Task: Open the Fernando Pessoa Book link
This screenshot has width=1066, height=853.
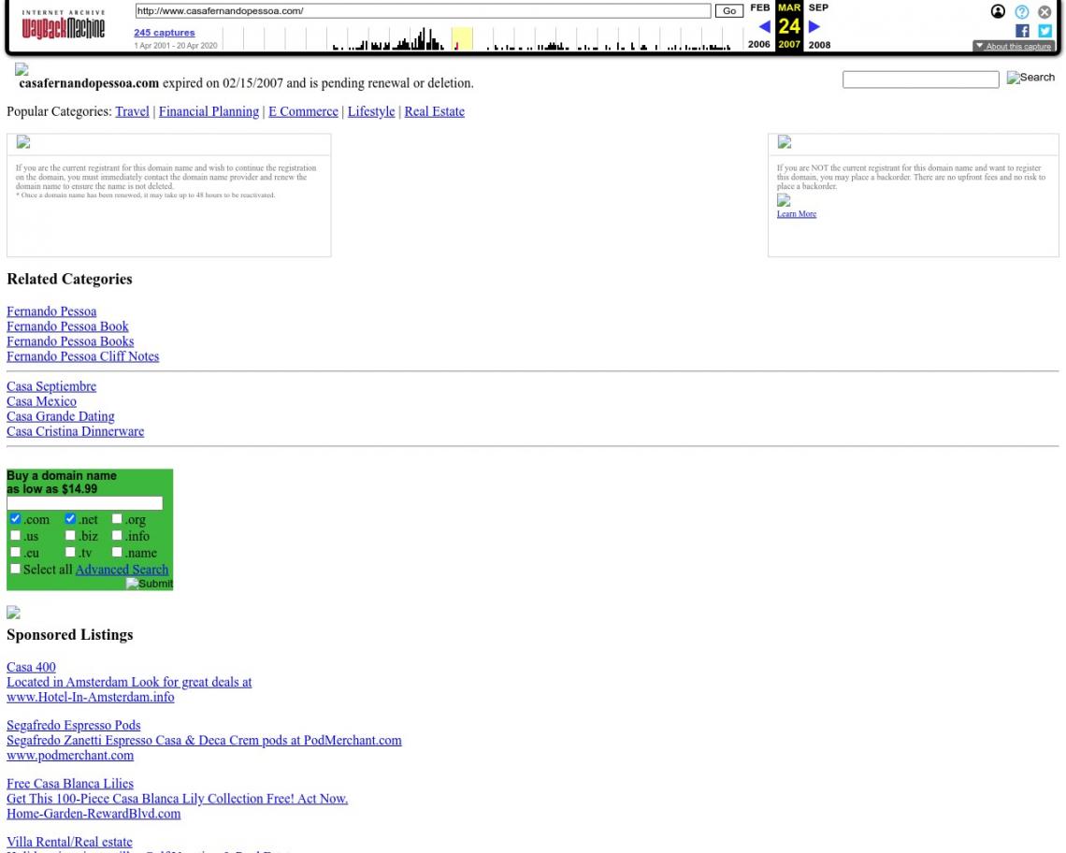Action: (67, 326)
